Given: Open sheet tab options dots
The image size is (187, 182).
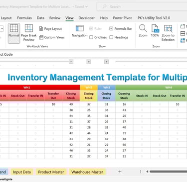Looking at the screenshot, I should point(141,172).
